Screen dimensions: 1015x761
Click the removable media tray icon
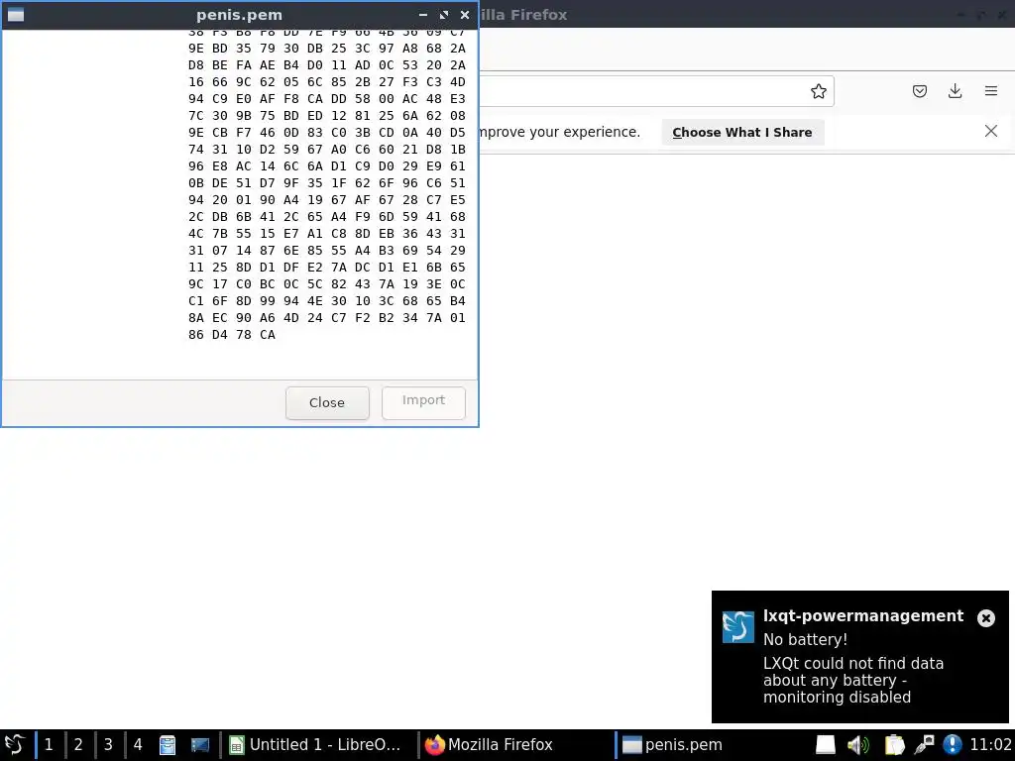tap(826, 745)
